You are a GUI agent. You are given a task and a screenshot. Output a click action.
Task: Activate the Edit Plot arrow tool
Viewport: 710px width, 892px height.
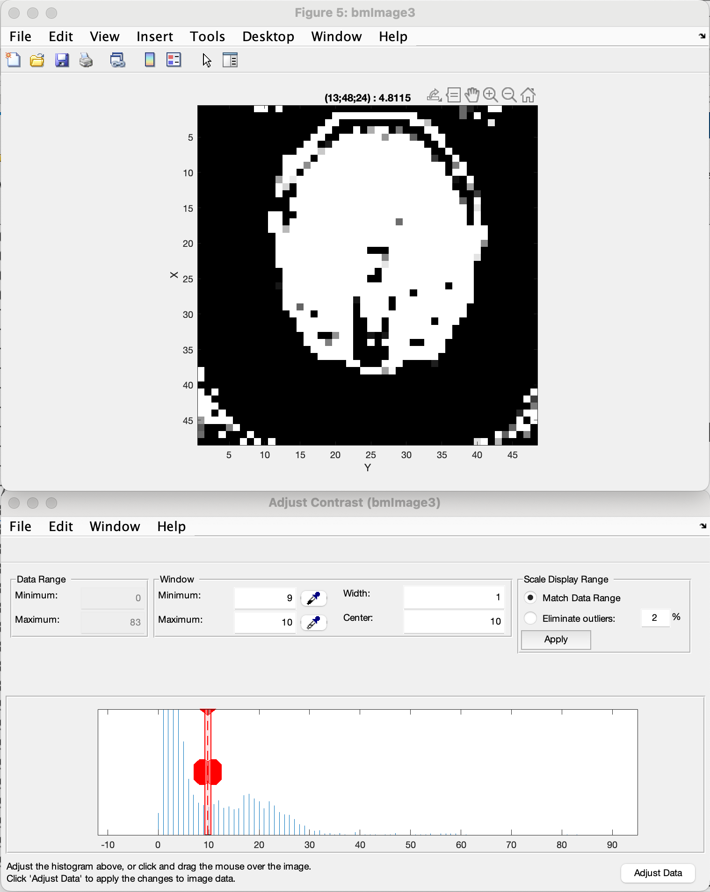click(x=207, y=60)
